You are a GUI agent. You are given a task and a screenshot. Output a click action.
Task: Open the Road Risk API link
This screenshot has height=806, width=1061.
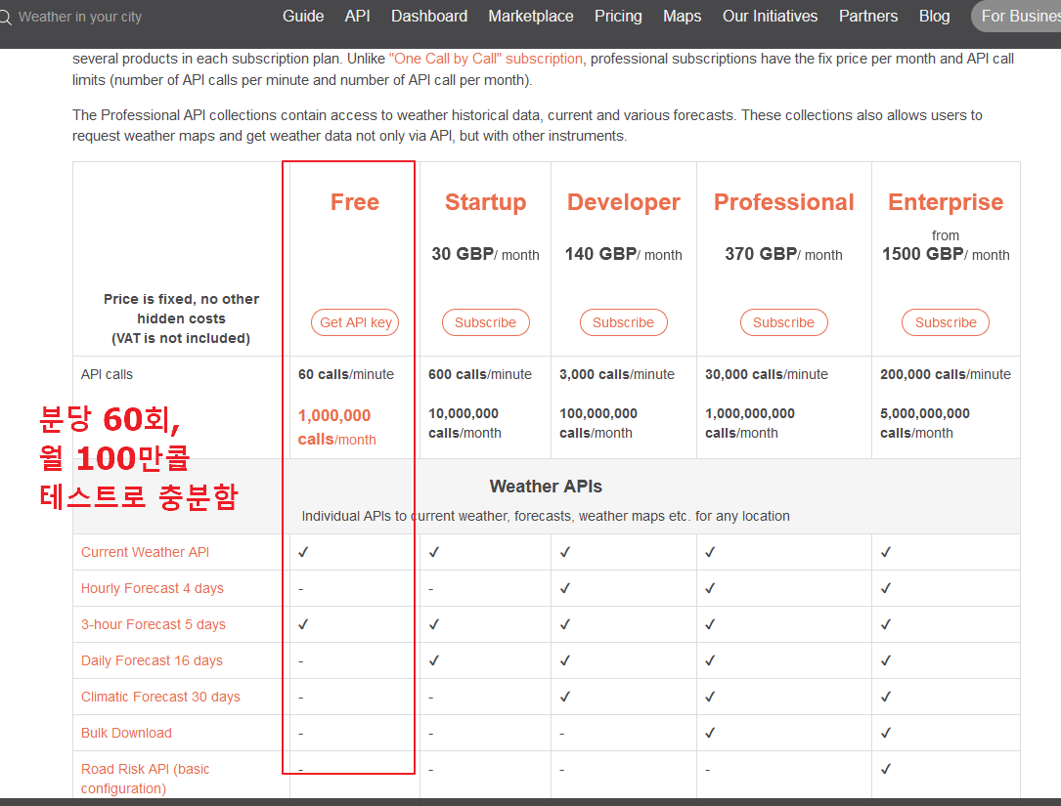(x=145, y=779)
